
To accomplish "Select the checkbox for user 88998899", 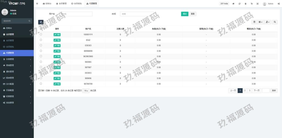I will click(x=41, y=51).
